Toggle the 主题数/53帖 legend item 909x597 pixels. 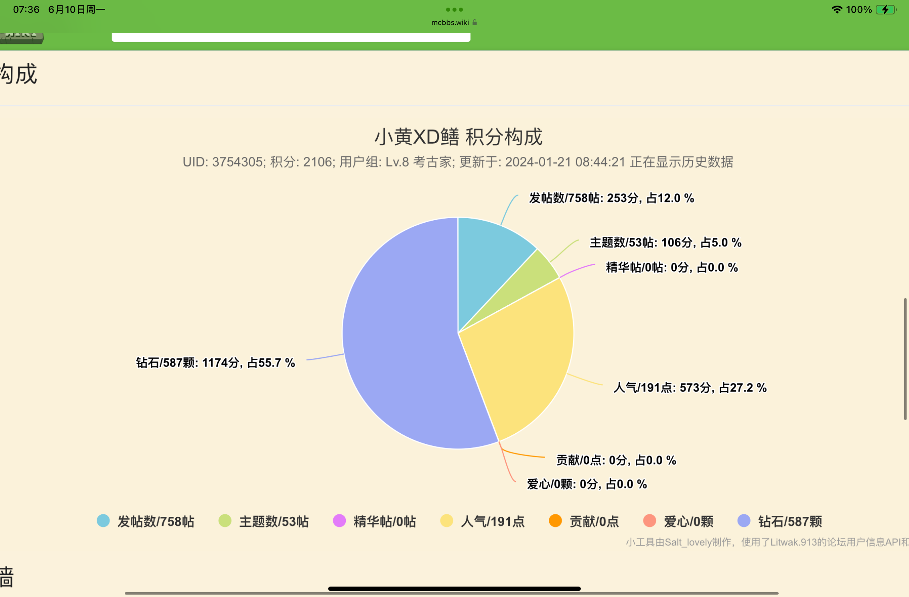tap(264, 521)
